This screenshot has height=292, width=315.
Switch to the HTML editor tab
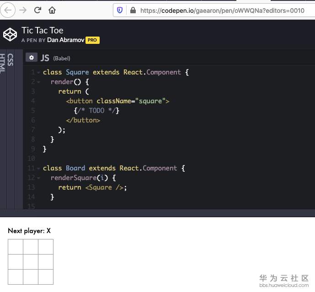click(x=2, y=63)
